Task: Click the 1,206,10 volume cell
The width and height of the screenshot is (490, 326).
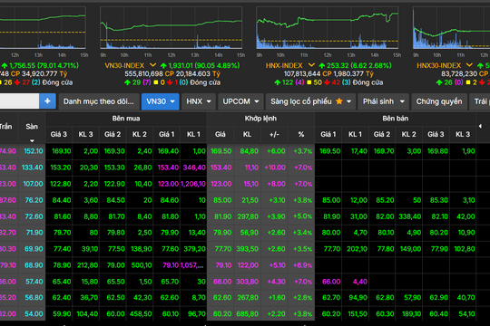Action: [193, 184]
